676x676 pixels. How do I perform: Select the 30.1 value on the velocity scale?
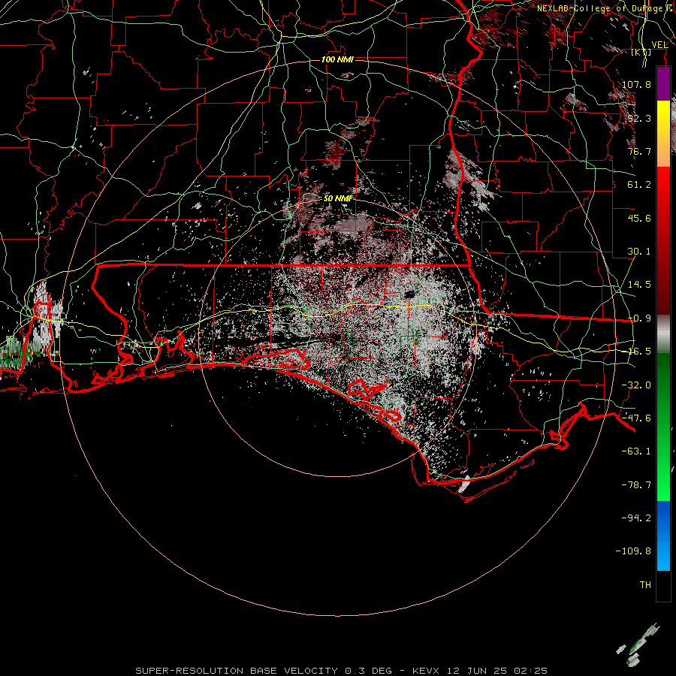pyautogui.click(x=639, y=252)
